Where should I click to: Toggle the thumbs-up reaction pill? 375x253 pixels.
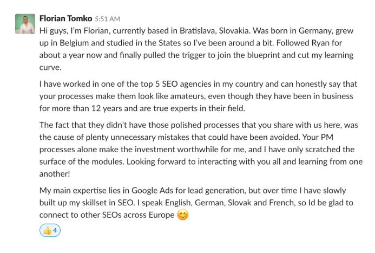pyautogui.click(x=50, y=230)
